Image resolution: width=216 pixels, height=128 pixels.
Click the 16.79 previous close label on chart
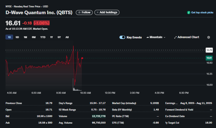click(x=209, y=50)
